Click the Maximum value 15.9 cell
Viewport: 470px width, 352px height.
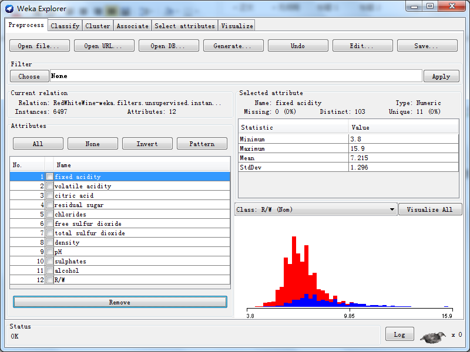[x=404, y=148]
